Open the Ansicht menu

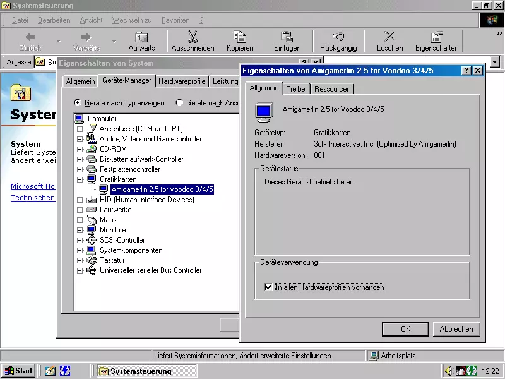click(x=91, y=20)
